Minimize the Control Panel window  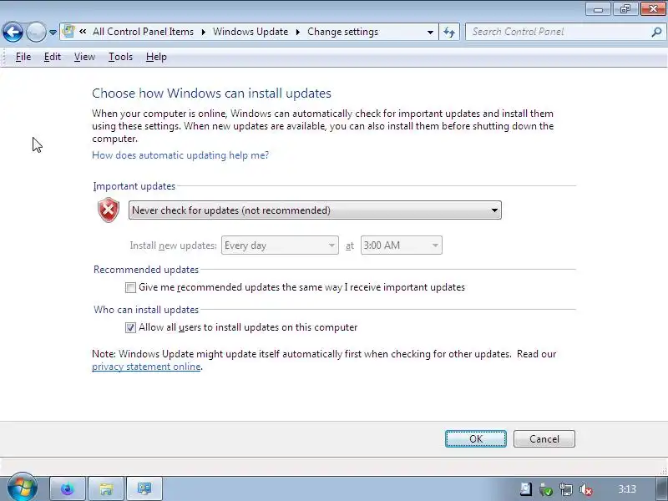(x=598, y=9)
